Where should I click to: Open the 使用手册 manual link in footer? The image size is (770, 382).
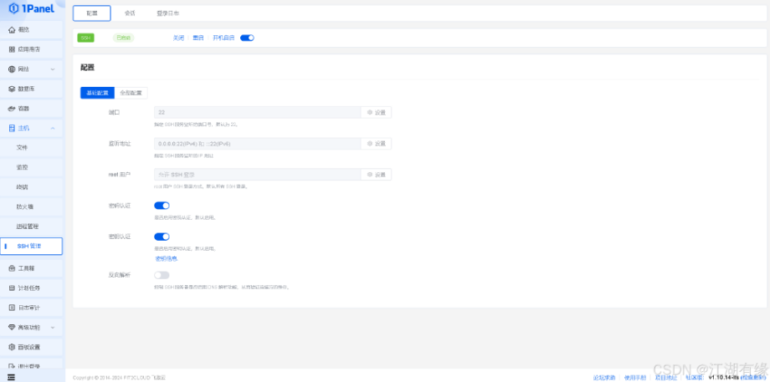[635, 378]
